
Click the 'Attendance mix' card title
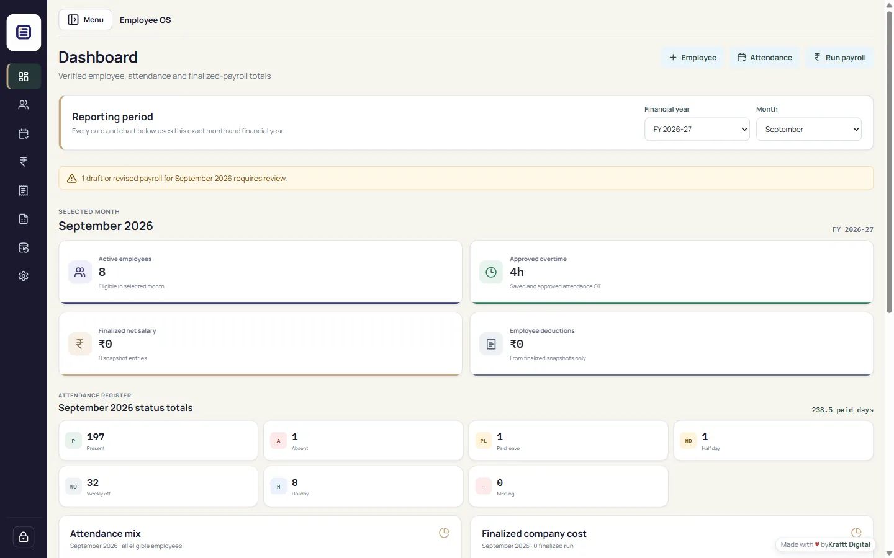tap(106, 534)
